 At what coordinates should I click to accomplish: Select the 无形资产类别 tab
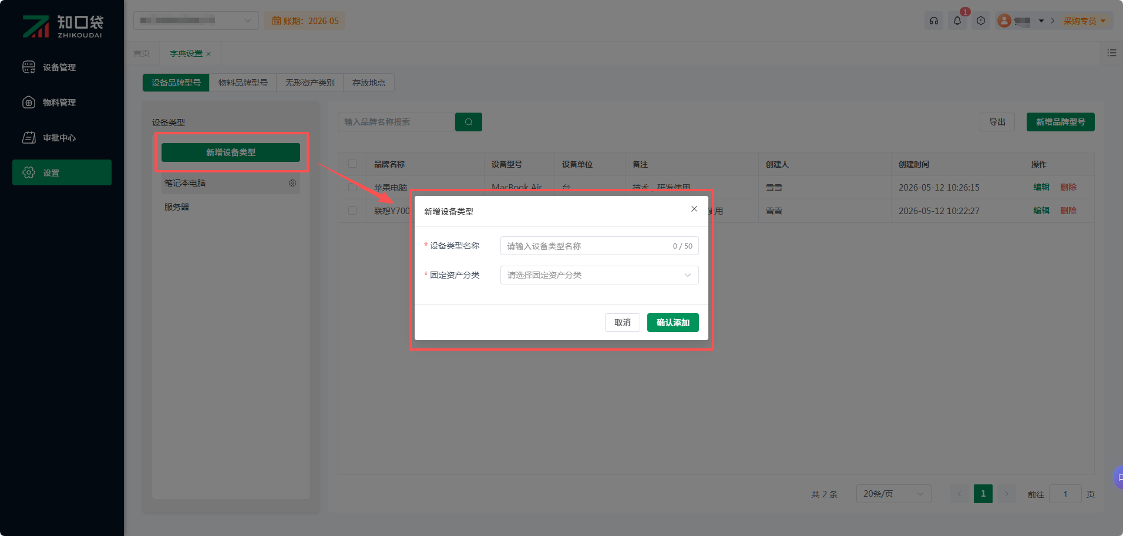click(310, 83)
